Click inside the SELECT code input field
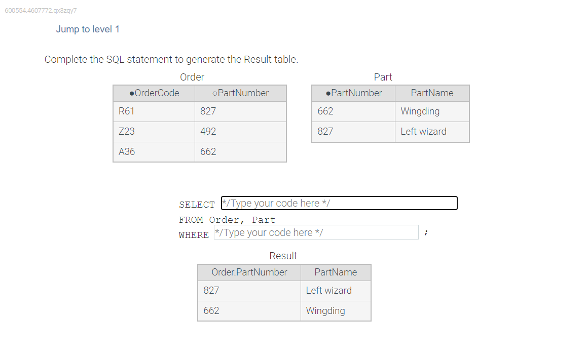This screenshot has width=586, height=358. 339,203
